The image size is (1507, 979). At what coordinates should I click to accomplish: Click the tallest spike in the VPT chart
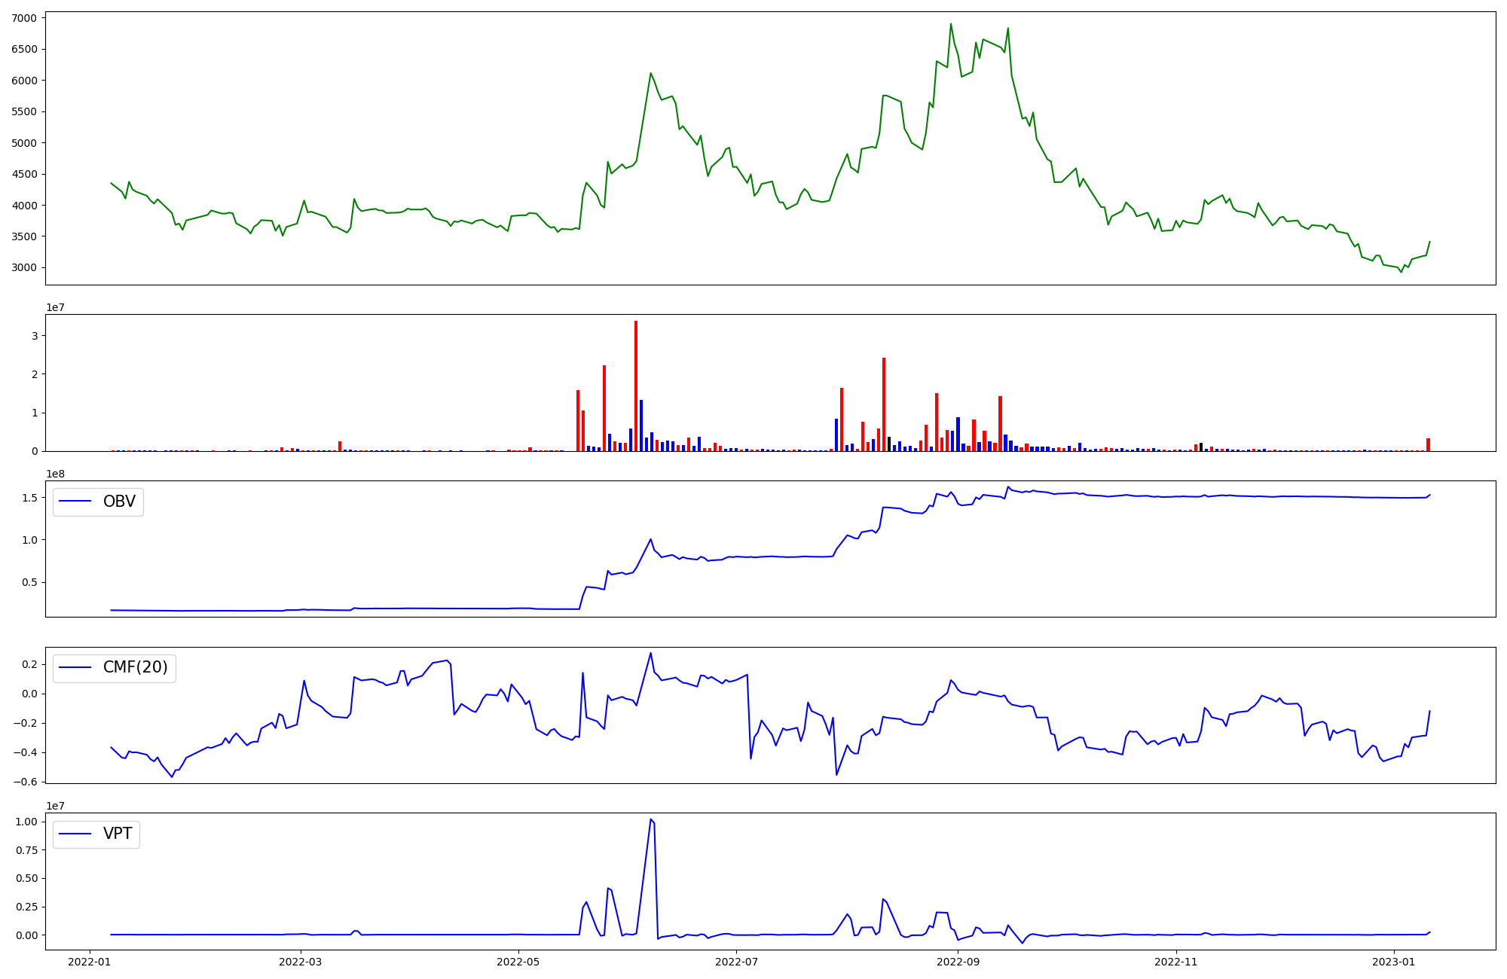(x=651, y=820)
